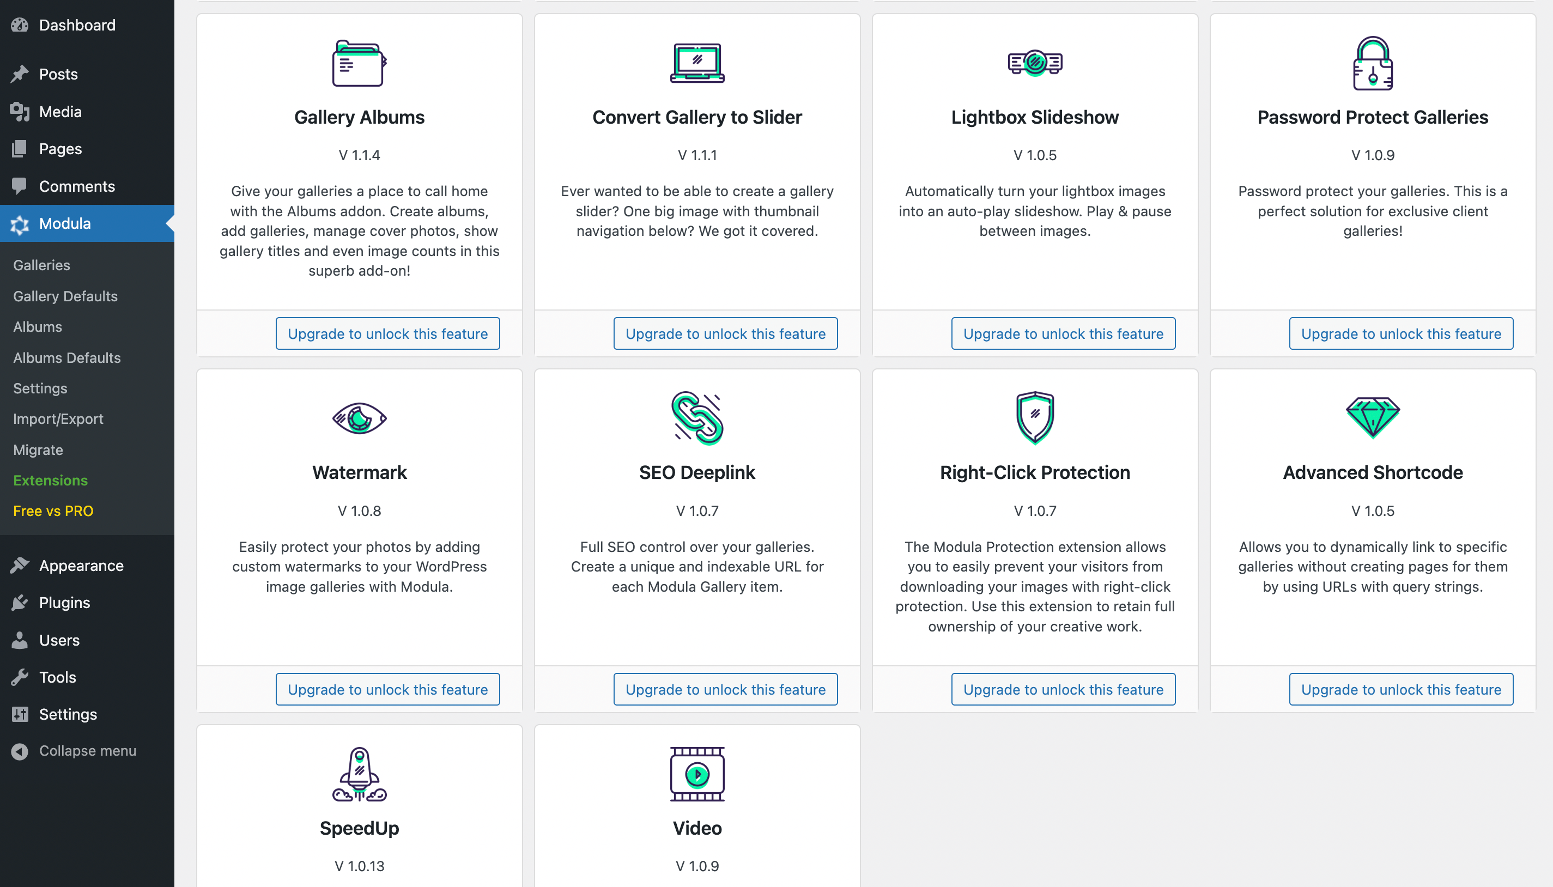Upgrade to unlock Gallery Albums feature
Image resolution: width=1553 pixels, height=887 pixels.
[387, 333]
